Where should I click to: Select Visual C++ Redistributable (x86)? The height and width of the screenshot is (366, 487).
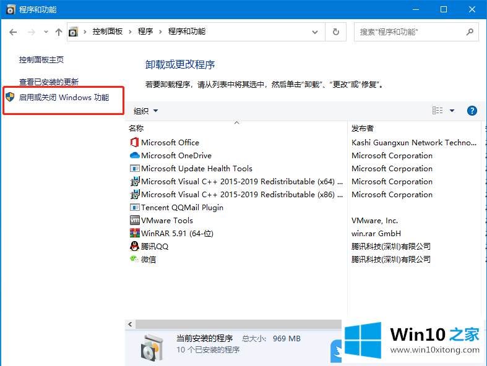click(x=241, y=195)
